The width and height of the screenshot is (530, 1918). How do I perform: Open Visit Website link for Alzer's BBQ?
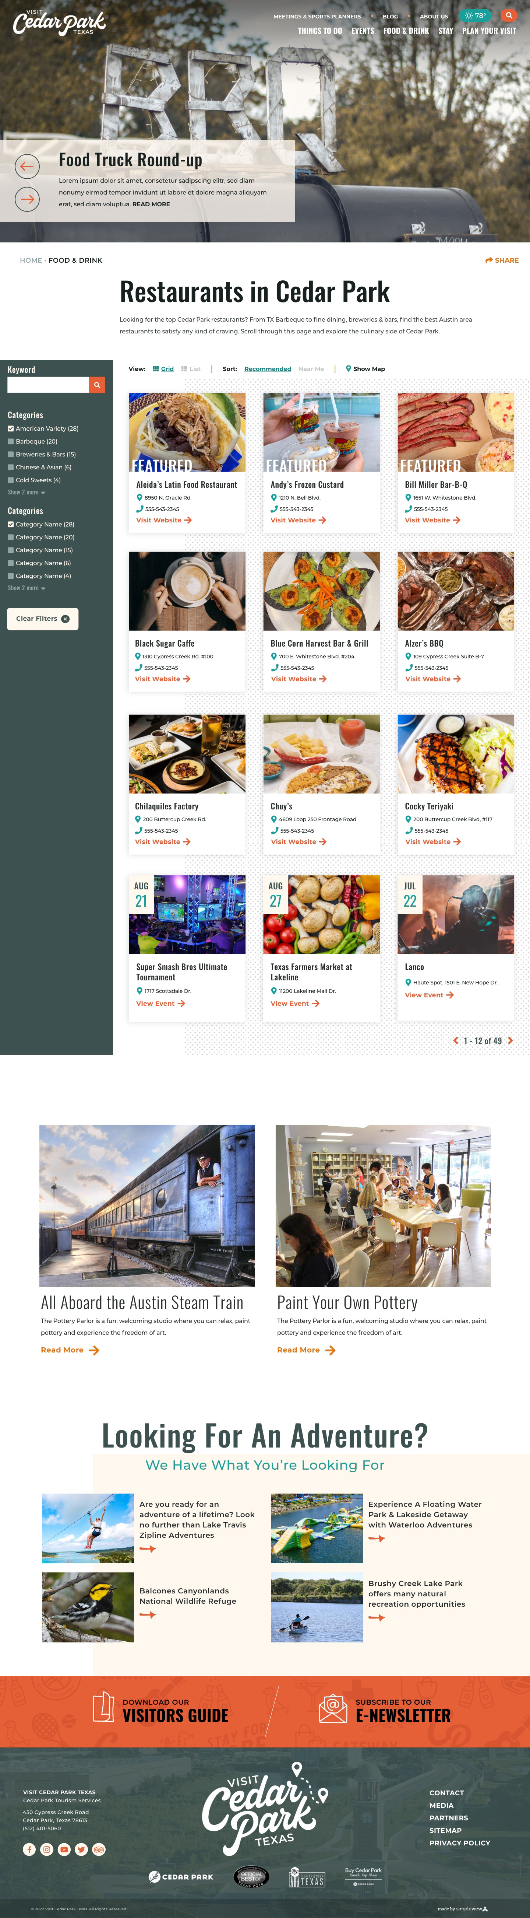[x=432, y=679]
